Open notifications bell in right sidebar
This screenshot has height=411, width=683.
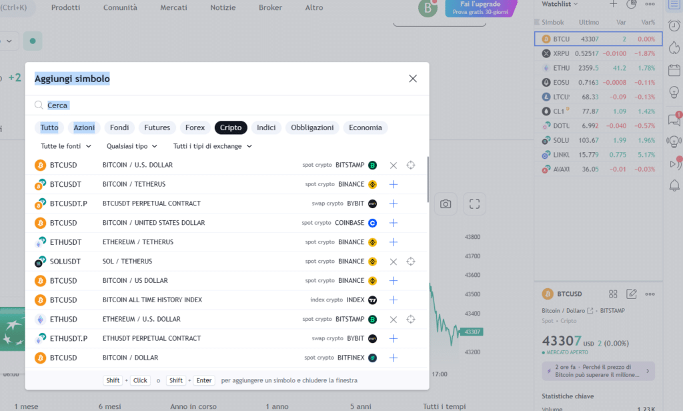click(674, 185)
